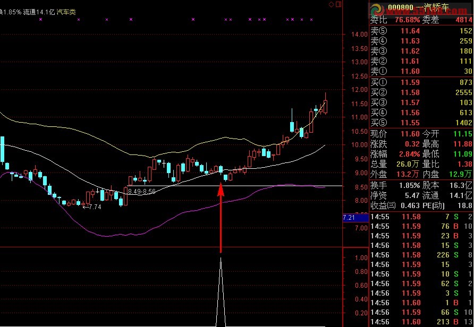Click the 换手 1.85% turnover field
The width and height of the screenshot is (474, 327).
tap(395, 185)
